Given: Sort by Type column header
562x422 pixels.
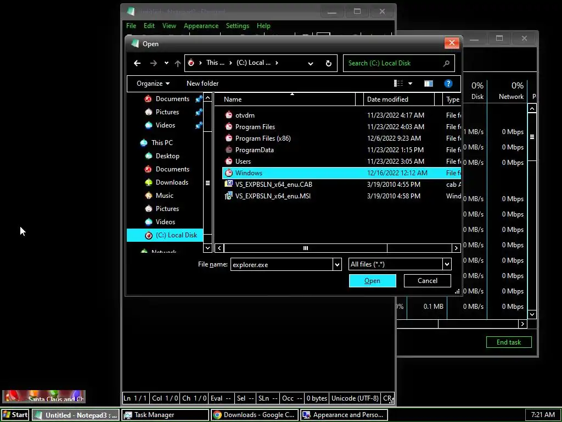Looking at the screenshot, I should [x=452, y=100].
